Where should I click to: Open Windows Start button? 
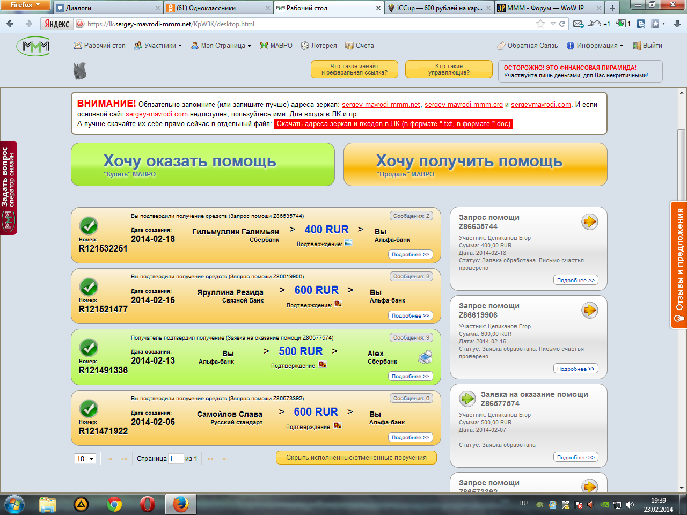click(x=14, y=504)
